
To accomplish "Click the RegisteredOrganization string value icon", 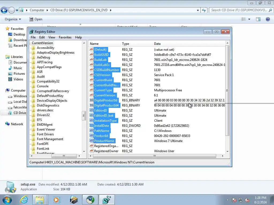I will (92, 146).
